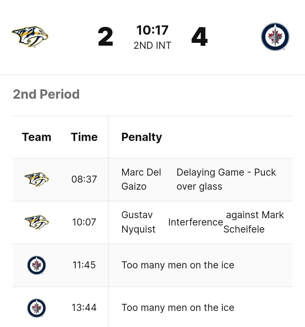
Task: Click the 13:44 penalty time
Action: (84, 308)
